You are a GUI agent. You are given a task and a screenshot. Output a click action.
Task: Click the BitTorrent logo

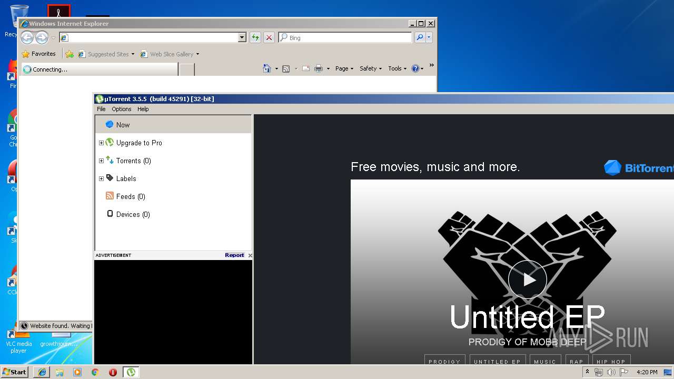pos(639,168)
